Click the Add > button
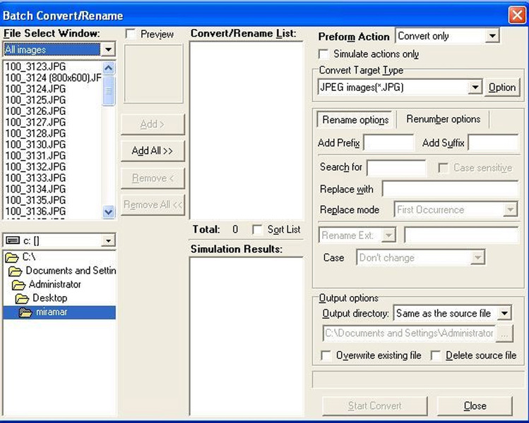Image resolution: width=529 pixels, height=423 pixels. pos(153,124)
